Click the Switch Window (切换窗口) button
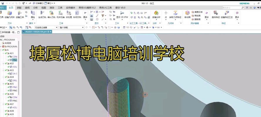The width and height of the screenshot is (261, 117). click(x=38, y=3)
